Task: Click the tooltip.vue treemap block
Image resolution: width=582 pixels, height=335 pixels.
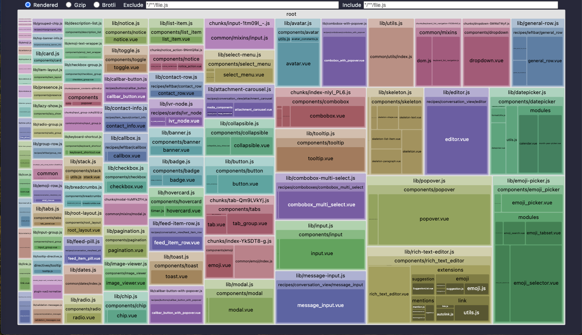Action: (x=320, y=159)
